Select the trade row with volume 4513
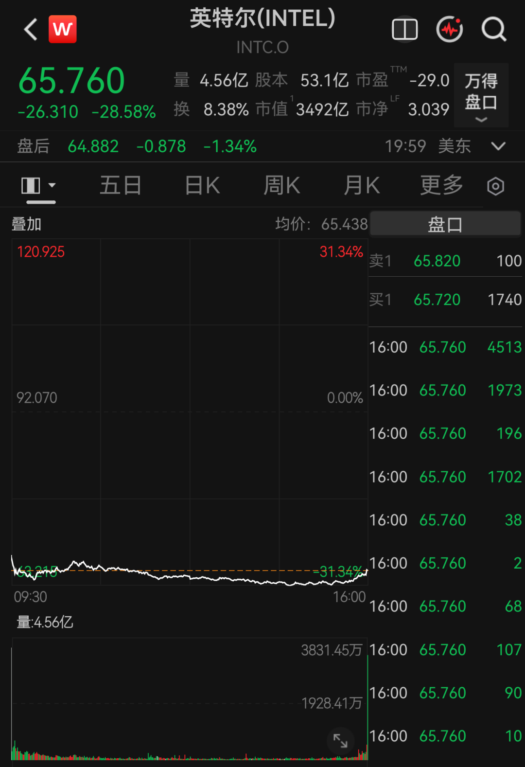525x767 pixels. (x=445, y=347)
